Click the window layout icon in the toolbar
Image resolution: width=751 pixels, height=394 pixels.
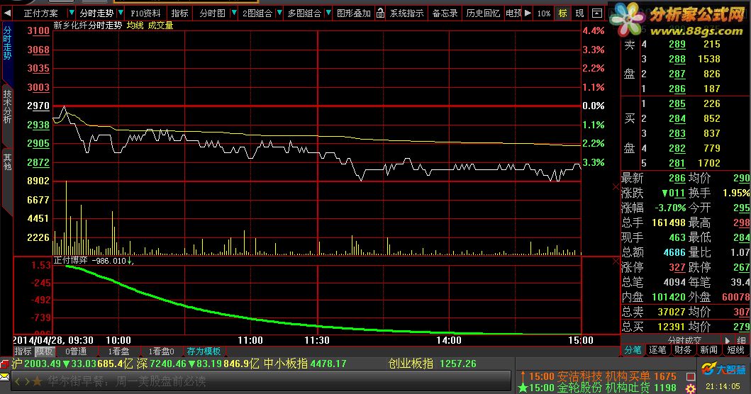tap(597, 13)
